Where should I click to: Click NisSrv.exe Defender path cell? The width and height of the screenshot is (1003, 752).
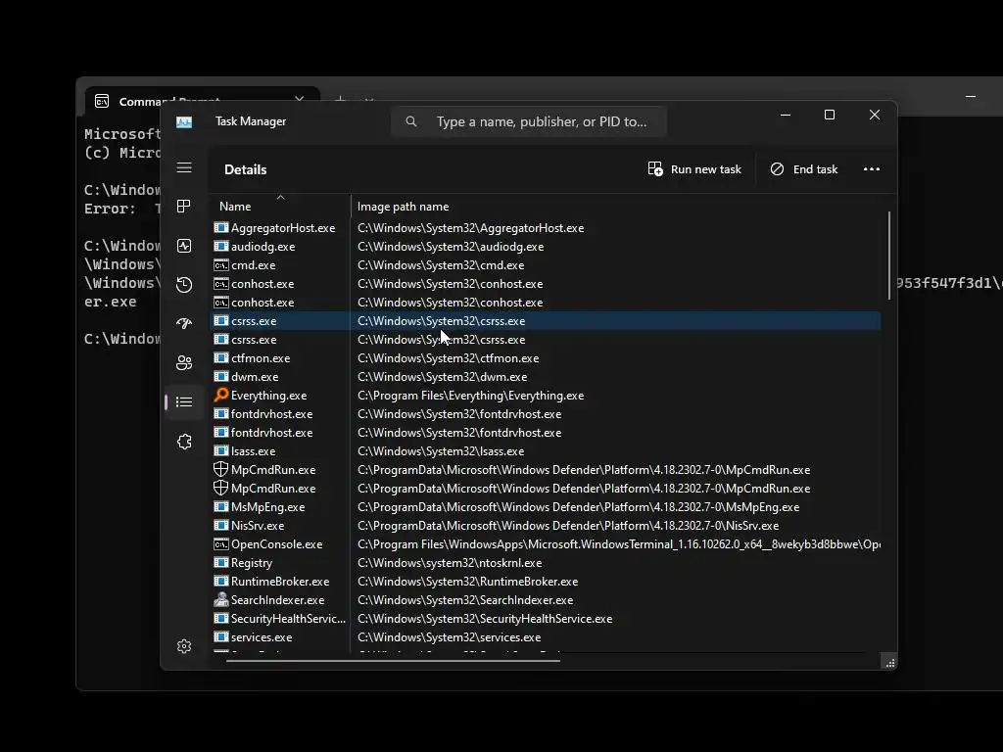(568, 526)
